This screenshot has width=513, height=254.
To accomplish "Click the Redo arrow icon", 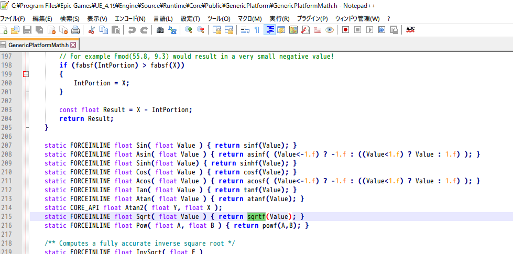I will coord(144,30).
